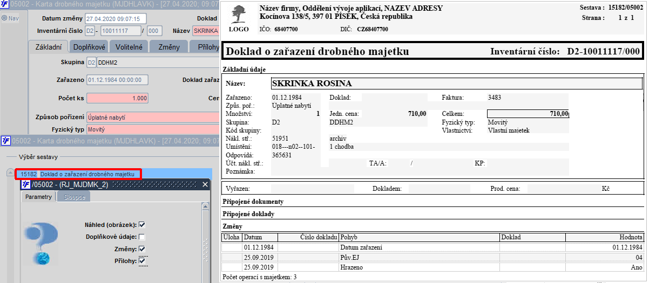The height and width of the screenshot is (283, 649).
Task: Click the Zařazeno date field
Action: [x=117, y=80]
